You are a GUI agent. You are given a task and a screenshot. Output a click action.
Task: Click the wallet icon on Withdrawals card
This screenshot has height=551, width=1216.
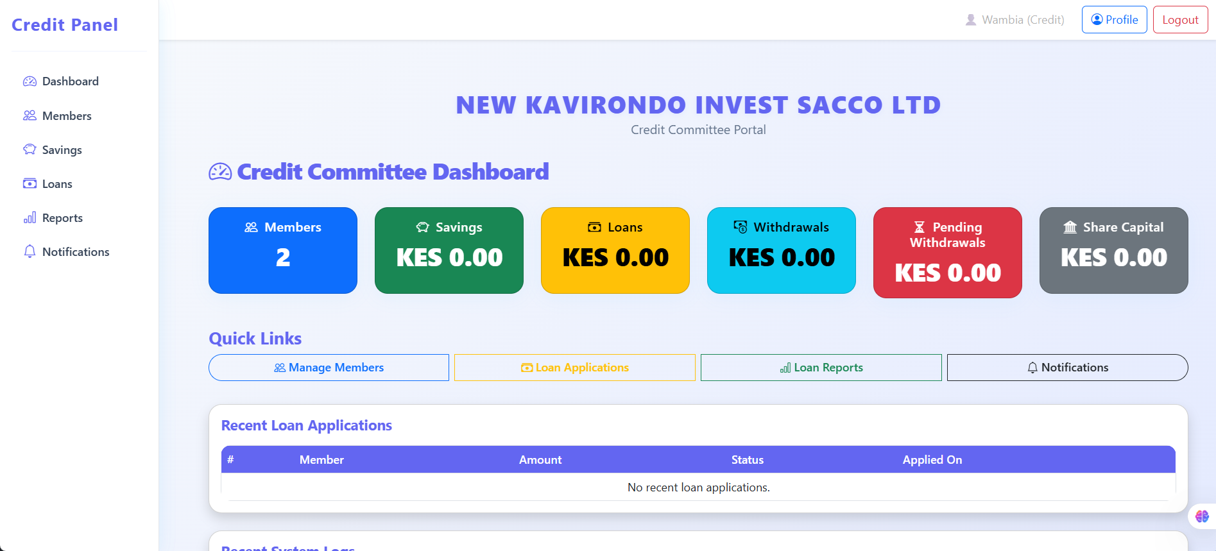pos(741,227)
